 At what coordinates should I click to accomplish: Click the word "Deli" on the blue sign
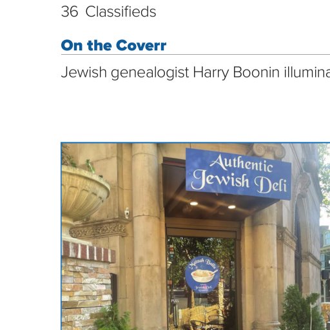(x=271, y=184)
